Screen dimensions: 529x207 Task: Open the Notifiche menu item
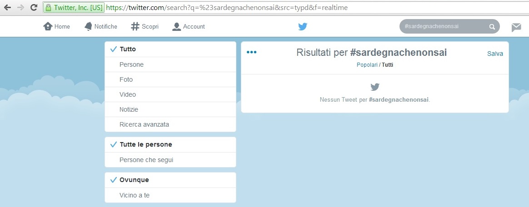(x=100, y=26)
